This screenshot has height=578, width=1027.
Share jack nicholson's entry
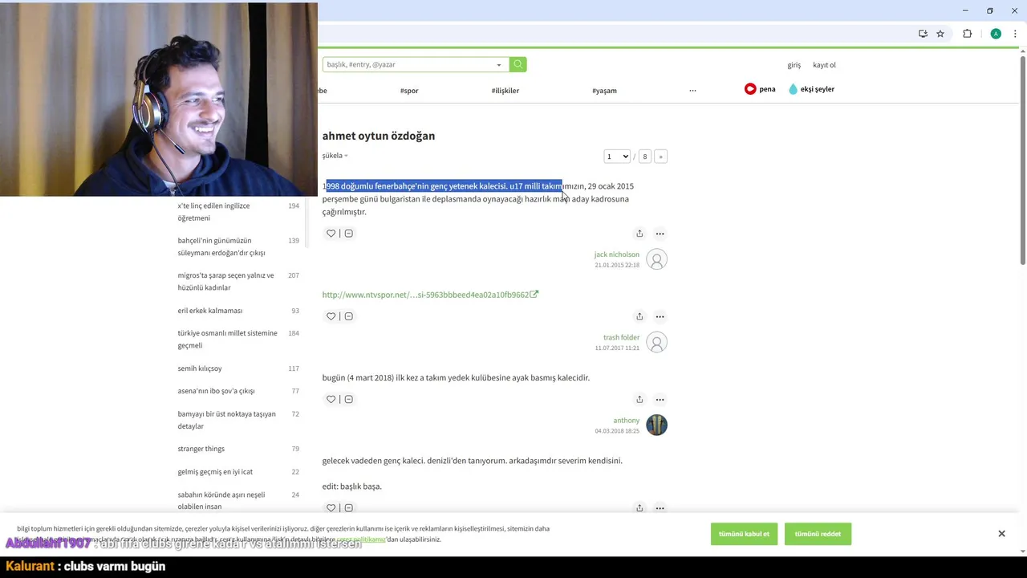639,234
